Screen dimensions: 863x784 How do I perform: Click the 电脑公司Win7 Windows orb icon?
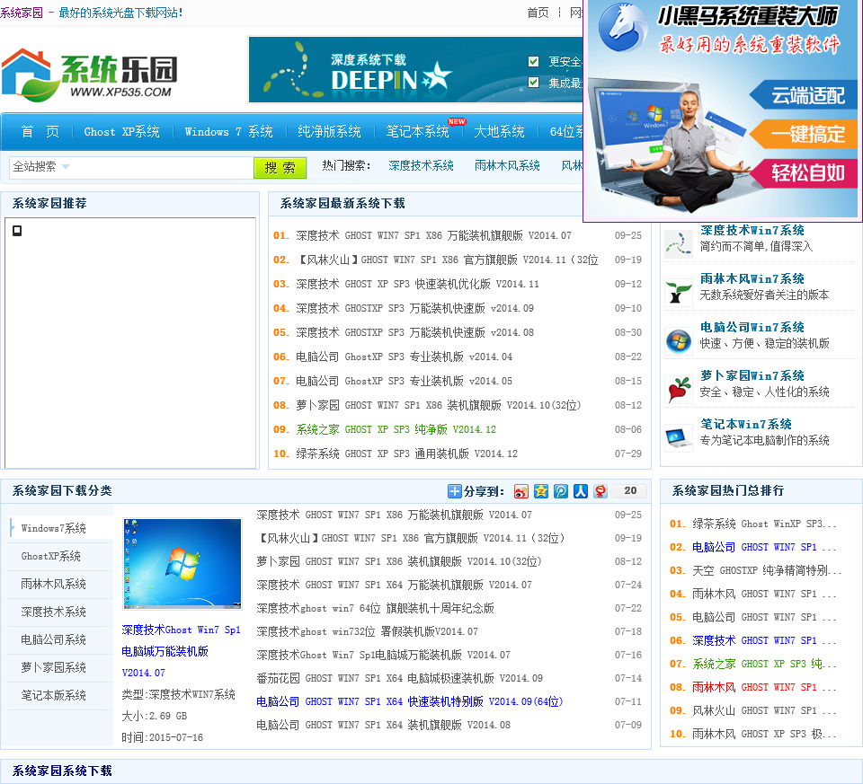pyautogui.click(x=678, y=341)
